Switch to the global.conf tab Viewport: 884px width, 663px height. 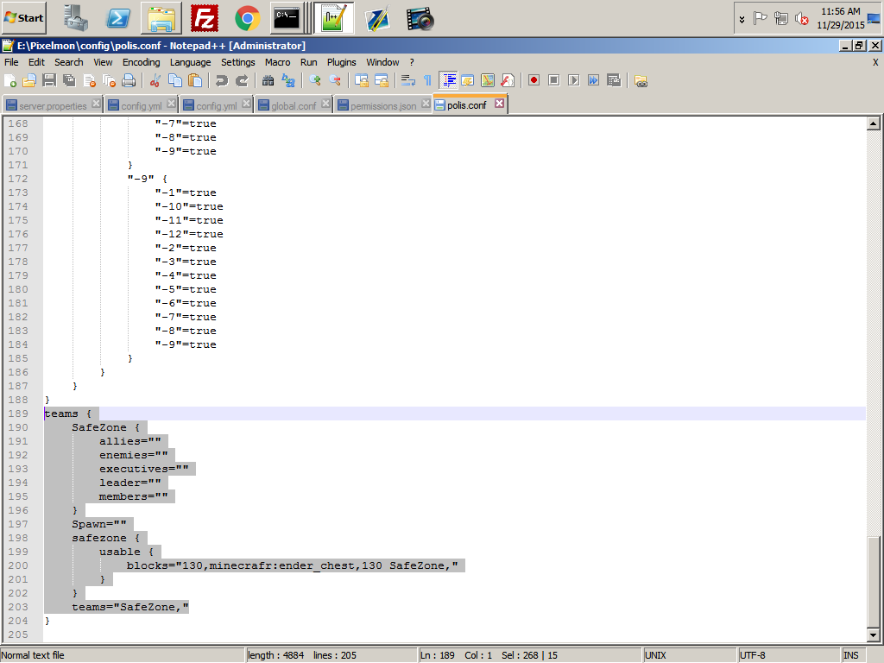pyautogui.click(x=294, y=105)
